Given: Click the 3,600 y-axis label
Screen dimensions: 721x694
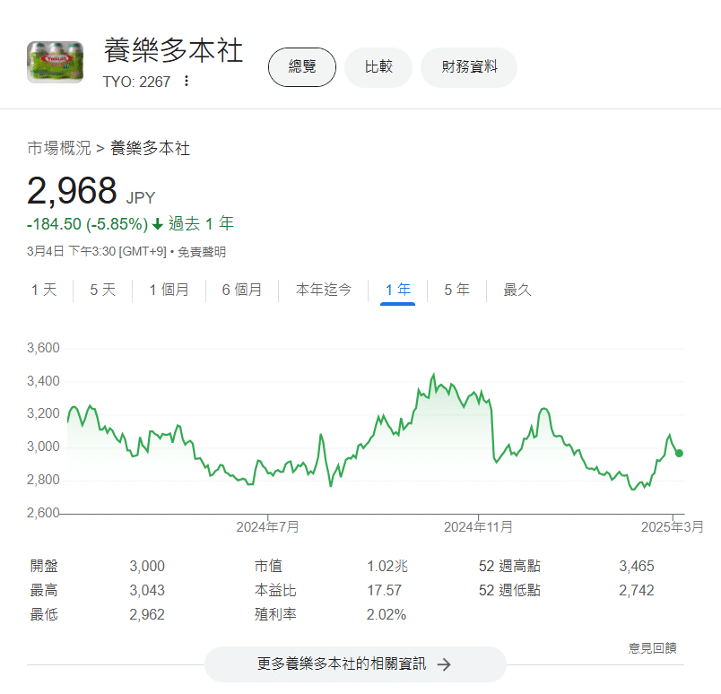Looking at the screenshot, I should click(x=43, y=348).
